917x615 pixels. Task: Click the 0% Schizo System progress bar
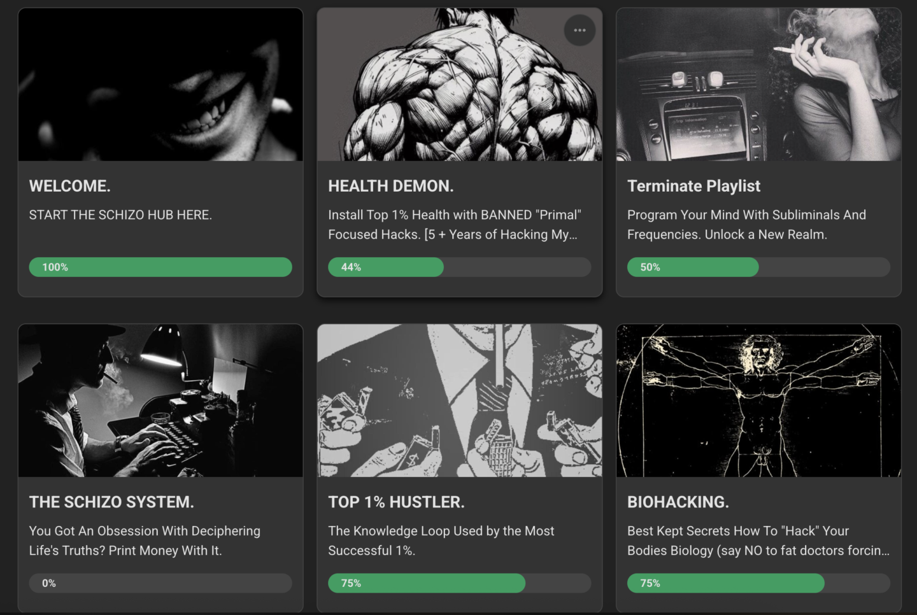pos(160,583)
